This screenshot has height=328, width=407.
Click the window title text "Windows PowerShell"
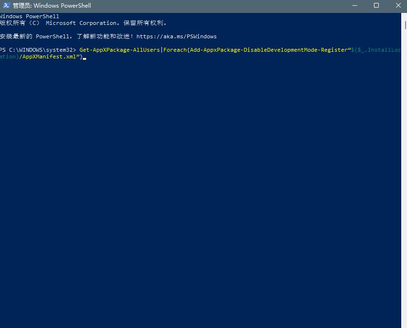[52, 6]
